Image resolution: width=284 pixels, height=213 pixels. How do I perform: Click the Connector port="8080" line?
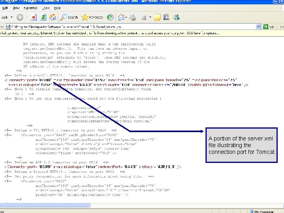coord(121,80)
